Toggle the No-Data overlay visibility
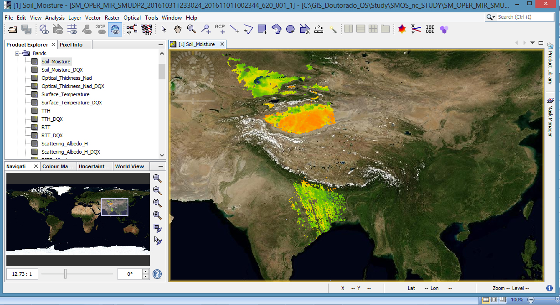Viewport: 560px width, 305px height. [x=44, y=29]
